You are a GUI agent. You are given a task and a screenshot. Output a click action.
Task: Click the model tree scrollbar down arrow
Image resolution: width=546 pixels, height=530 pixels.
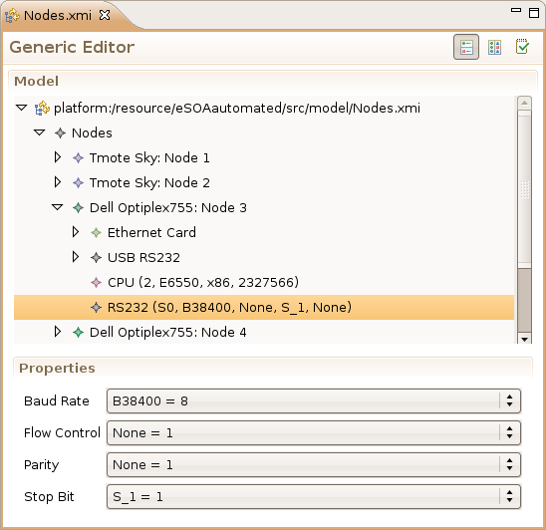[x=524, y=339]
